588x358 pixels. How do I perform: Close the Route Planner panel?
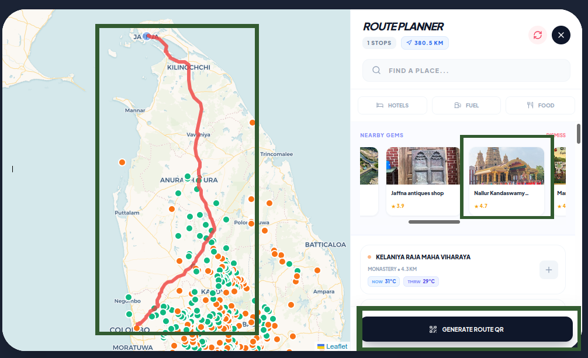pyautogui.click(x=561, y=35)
